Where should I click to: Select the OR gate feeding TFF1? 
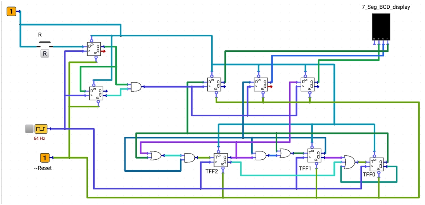pyautogui.click(x=285, y=153)
